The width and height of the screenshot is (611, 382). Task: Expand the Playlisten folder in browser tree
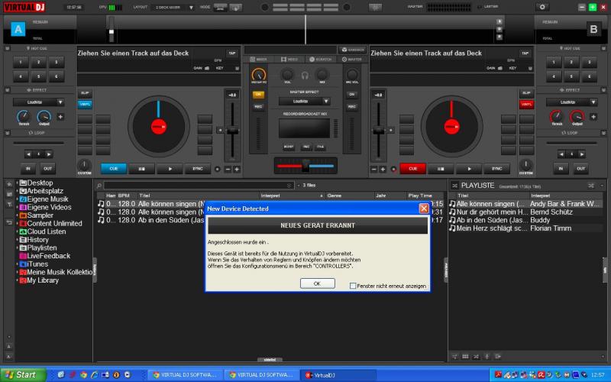pos(18,248)
